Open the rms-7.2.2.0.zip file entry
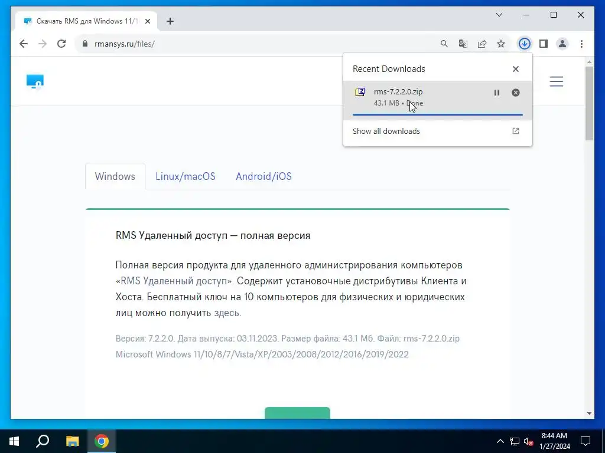The image size is (605, 453). pos(438,100)
